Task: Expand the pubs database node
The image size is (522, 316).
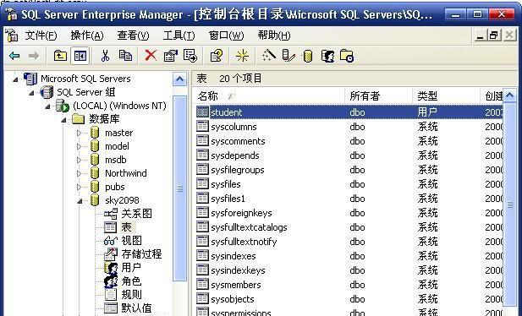Action: (79, 187)
